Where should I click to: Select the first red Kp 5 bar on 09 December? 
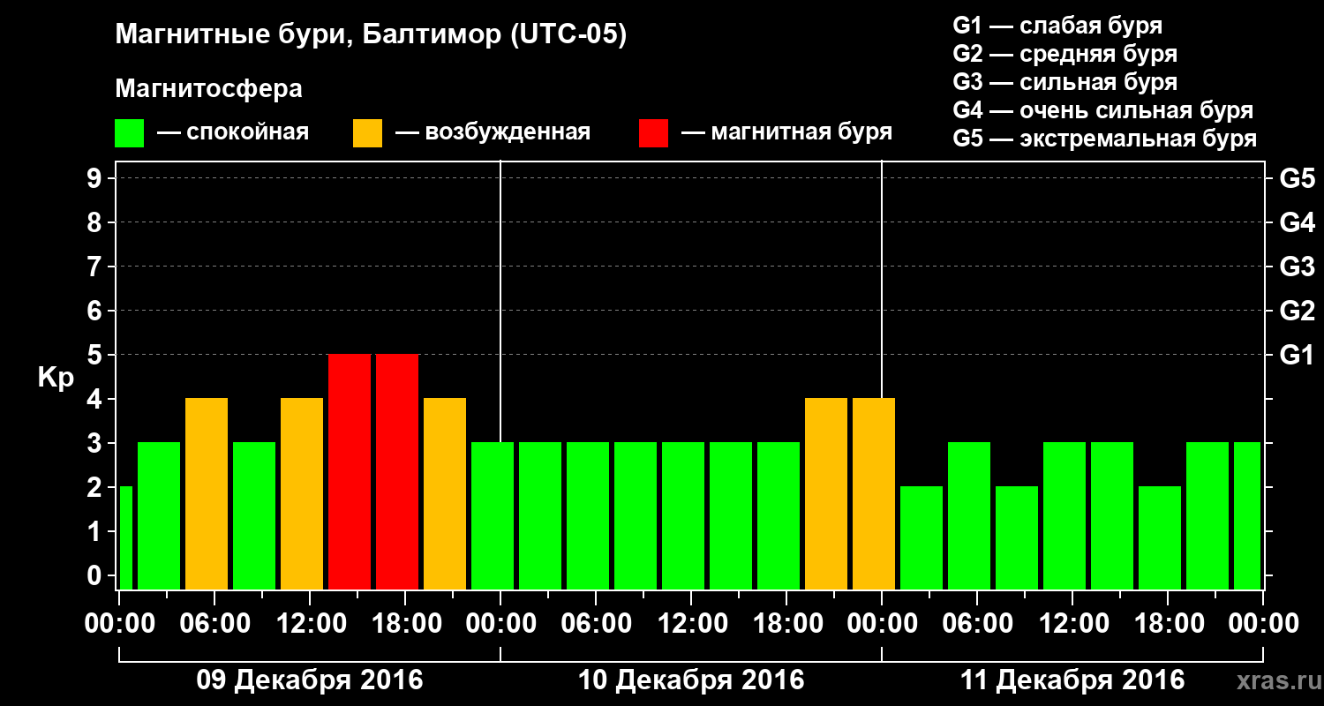click(350, 472)
